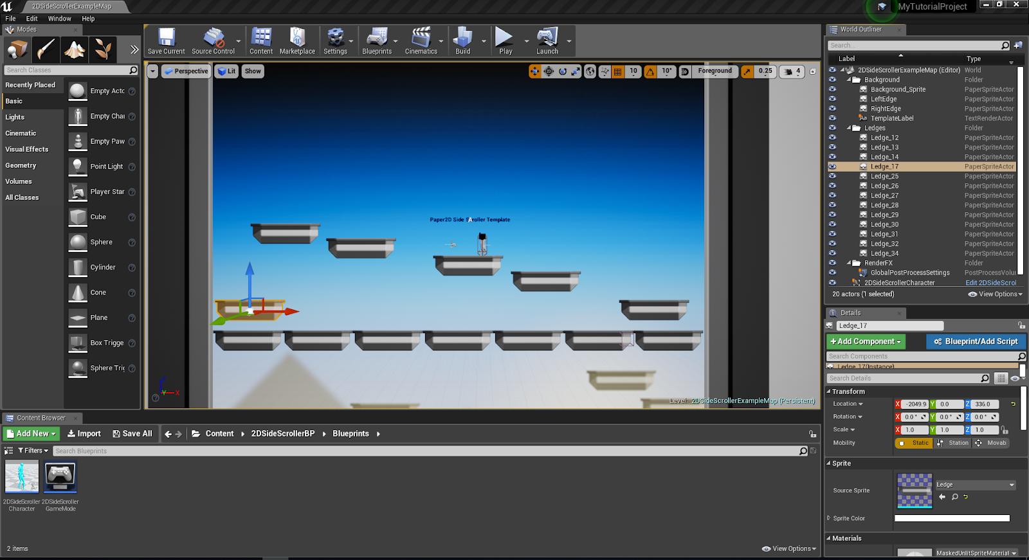Toggle grid snapping in viewport toolbar
Screen dimensions: 1029x560
click(618, 71)
